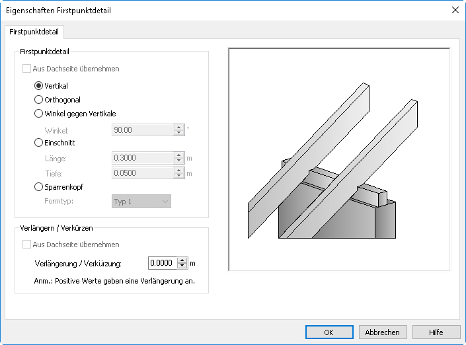Image resolution: width=466 pixels, height=345 pixels.
Task: Increase Winkel value with up arrow
Action: (x=179, y=127)
